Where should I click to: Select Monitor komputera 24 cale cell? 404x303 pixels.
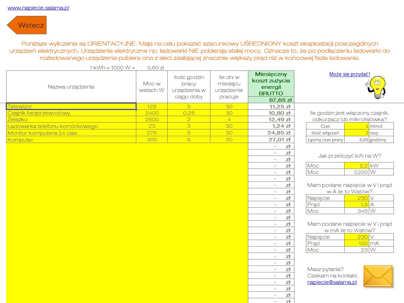coord(71,133)
